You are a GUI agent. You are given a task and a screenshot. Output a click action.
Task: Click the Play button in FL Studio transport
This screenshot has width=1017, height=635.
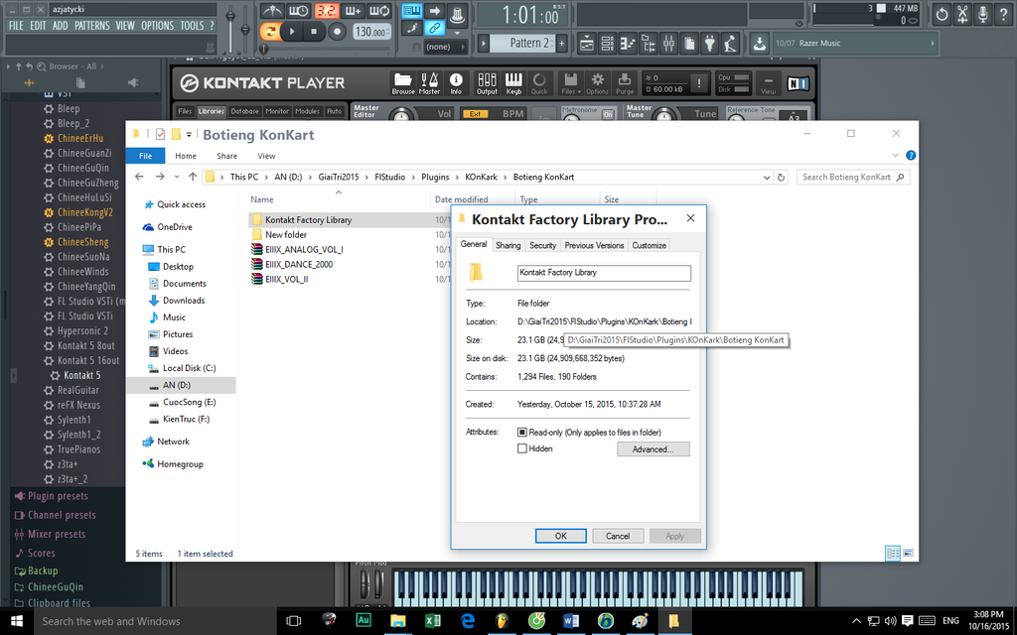[x=292, y=31]
